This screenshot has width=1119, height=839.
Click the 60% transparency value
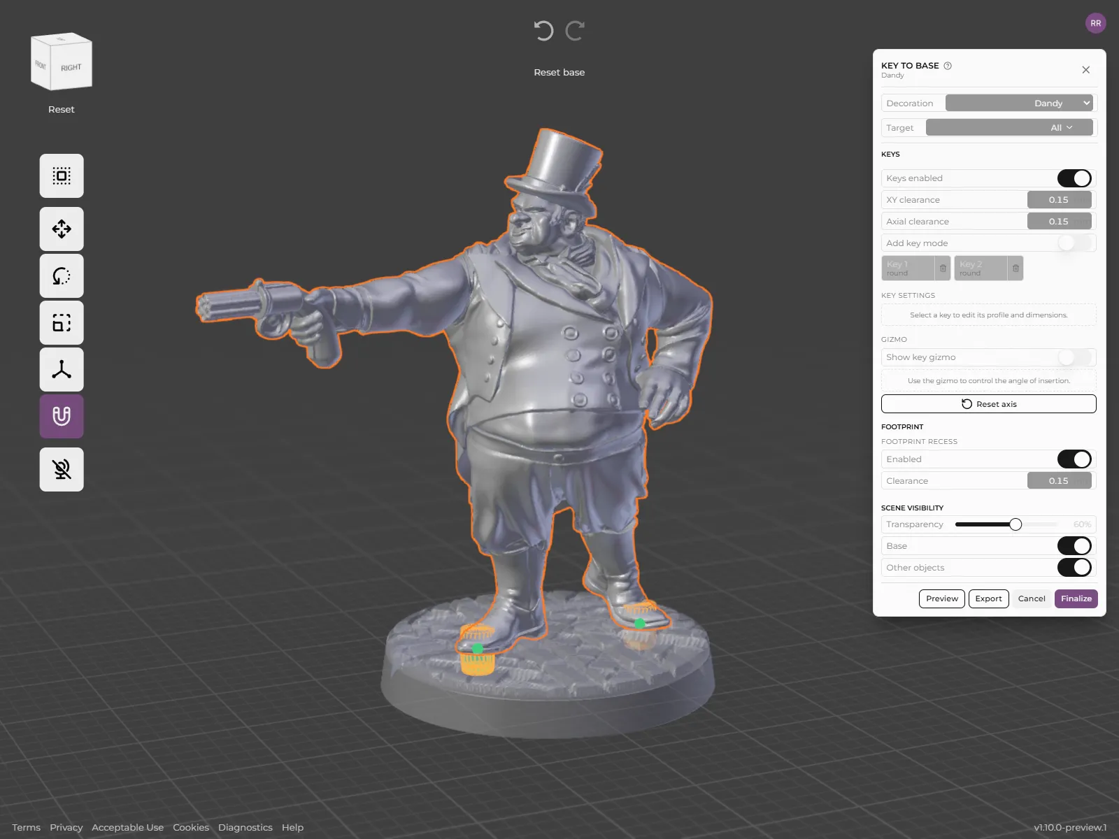[x=1082, y=524]
